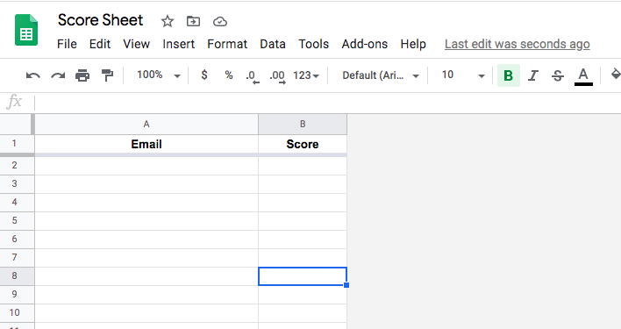621x329 pixels.
Task: Click the Score Sheet title to rename
Action: (x=100, y=20)
